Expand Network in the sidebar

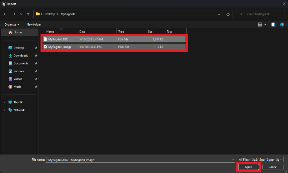[4, 110]
